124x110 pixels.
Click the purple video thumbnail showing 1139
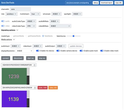coord(14,99)
